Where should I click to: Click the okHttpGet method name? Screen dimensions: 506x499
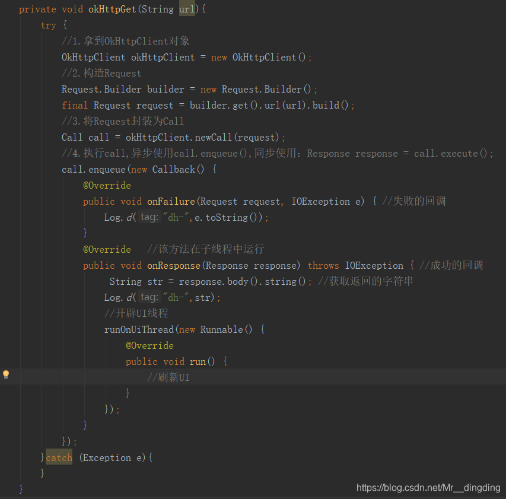[112, 9]
